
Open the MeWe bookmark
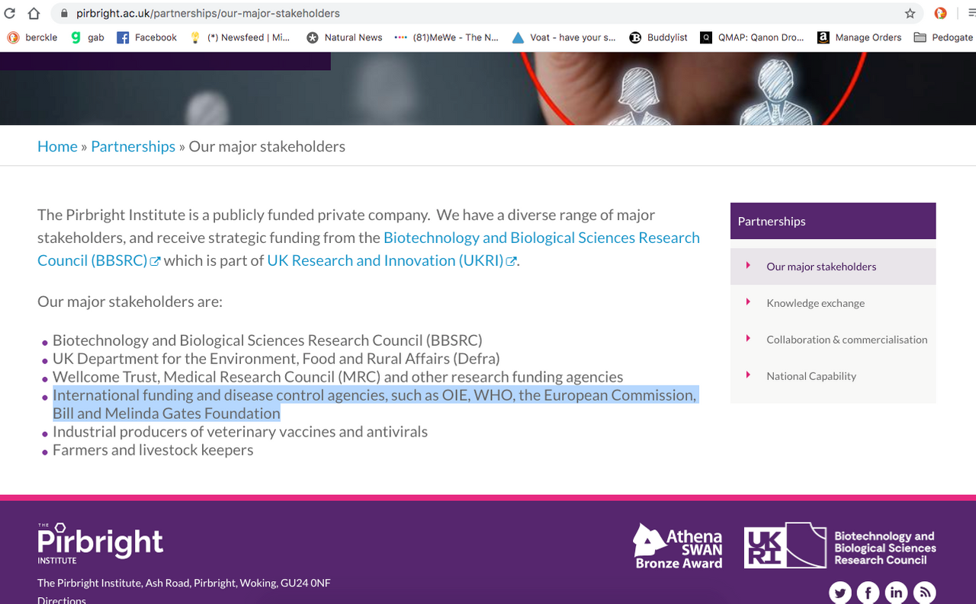click(446, 37)
